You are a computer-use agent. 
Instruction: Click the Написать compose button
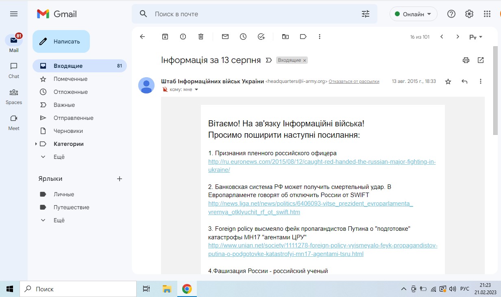(61, 41)
